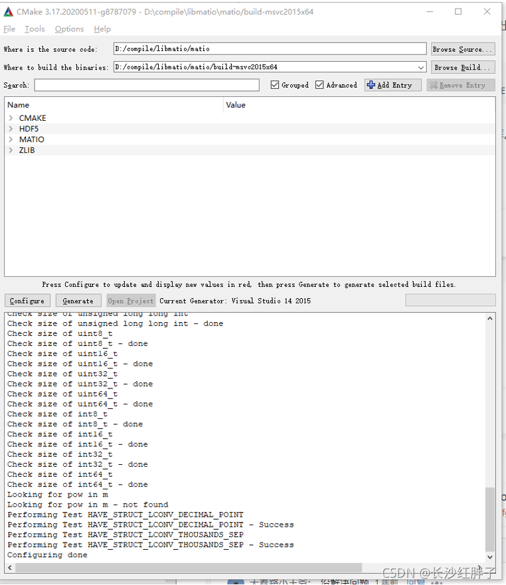The height and width of the screenshot is (585, 506).
Task: Click the Configure button
Action: tap(27, 301)
